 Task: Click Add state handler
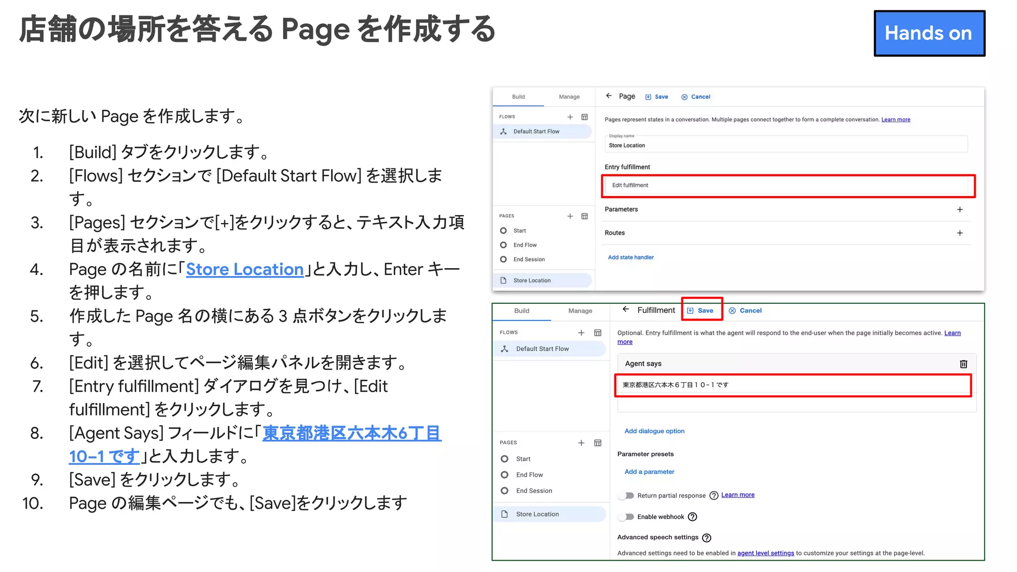click(x=631, y=257)
